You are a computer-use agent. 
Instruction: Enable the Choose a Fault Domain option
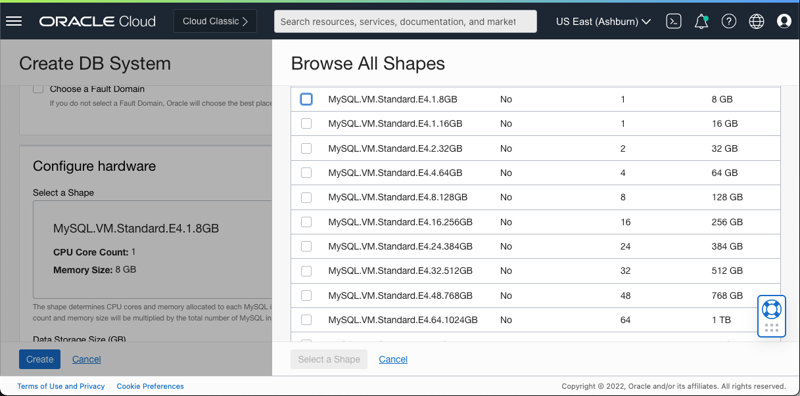click(x=37, y=88)
